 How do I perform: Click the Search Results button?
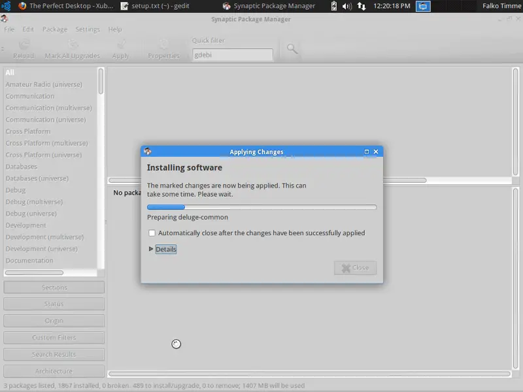pos(54,354)
